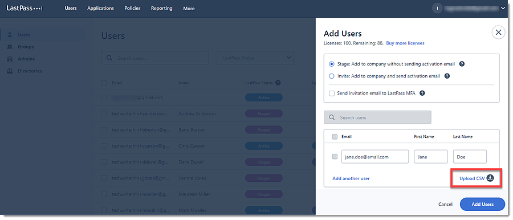The width and height of the screenshot is (513, 220).
Task: Open the account menu chevron at top right
Action: tap(503, 9)
